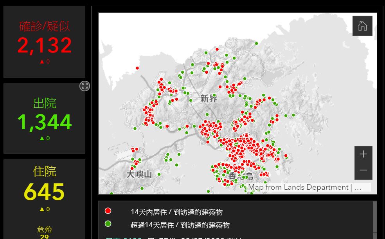Click the 出院 1,344 count
Viewport: 385px width, 239px height.
click(x=45, y=122)
